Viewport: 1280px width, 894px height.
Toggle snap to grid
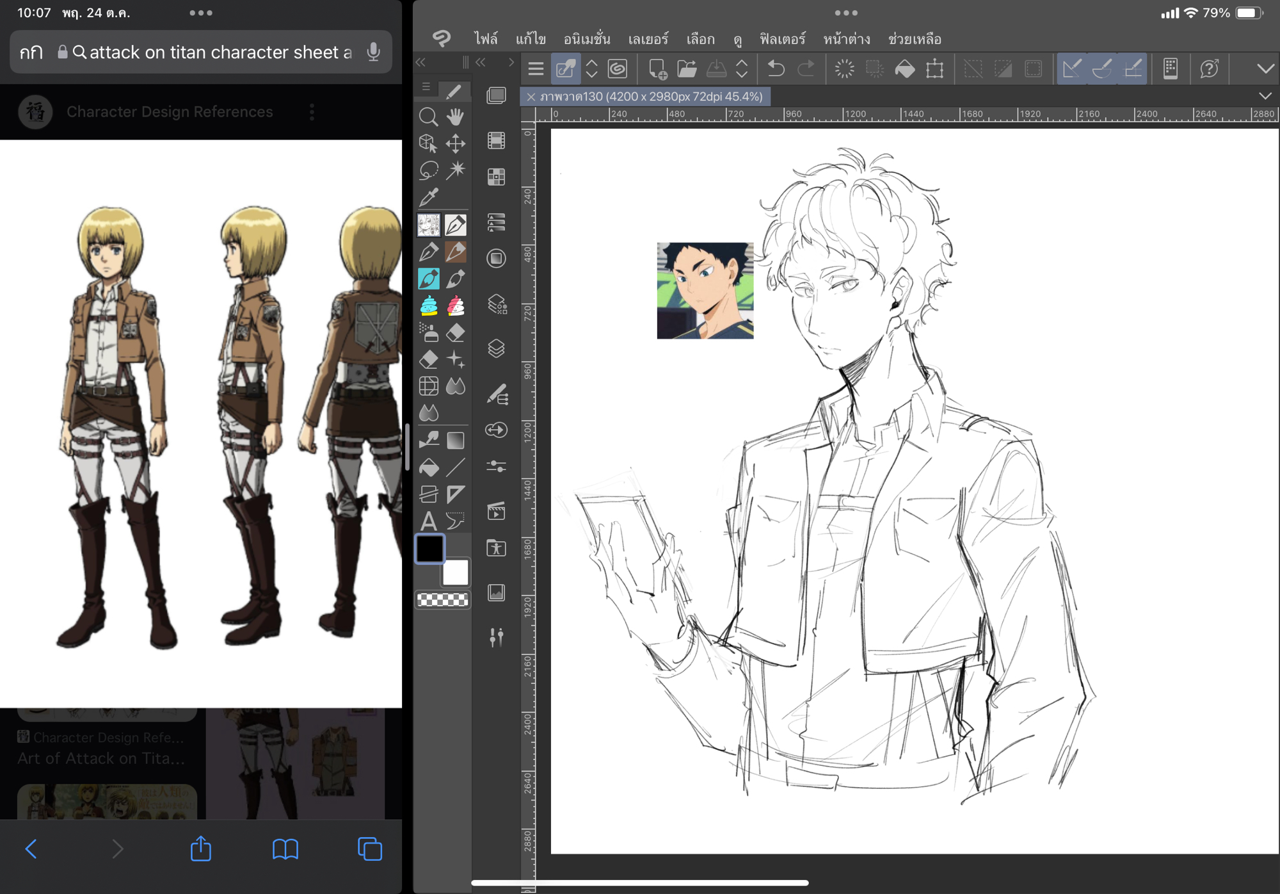(x=1132, y=69)
